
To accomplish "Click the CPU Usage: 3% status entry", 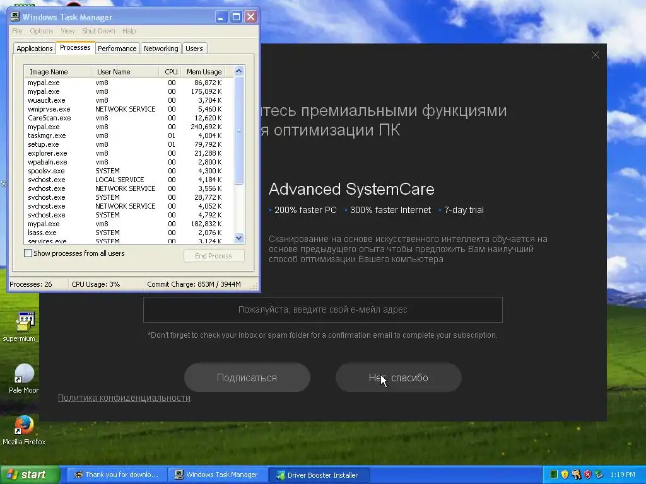I will click(x=106, y=284).
